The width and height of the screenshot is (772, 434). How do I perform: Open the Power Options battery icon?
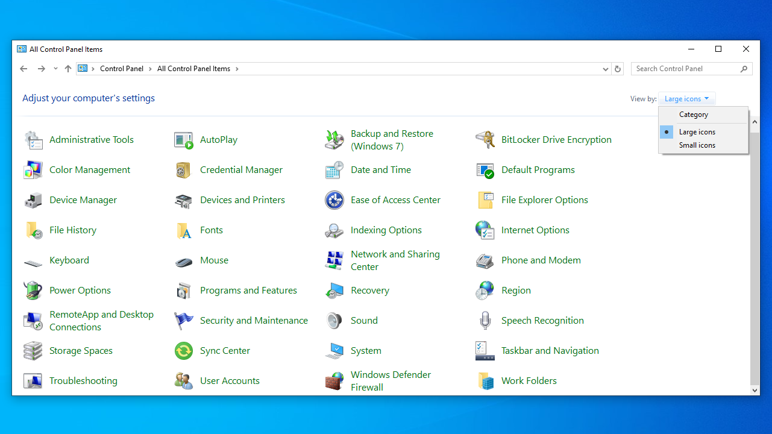(x=33, y=291)
